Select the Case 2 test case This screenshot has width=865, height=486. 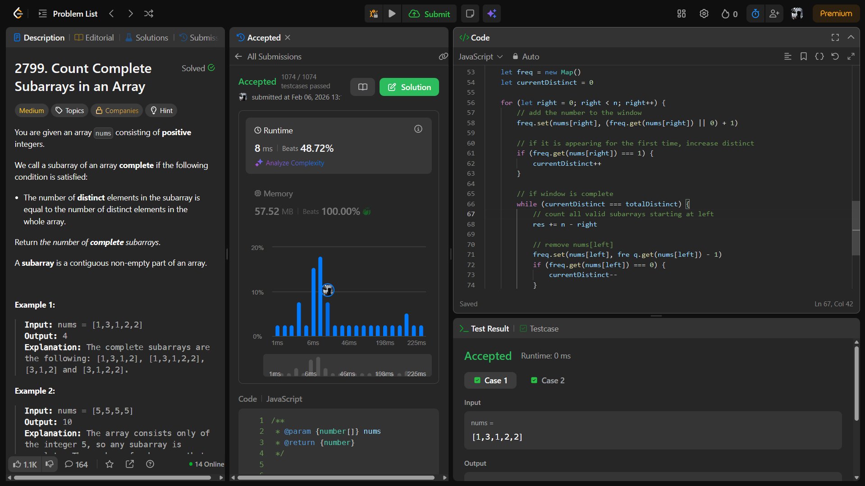547,380
